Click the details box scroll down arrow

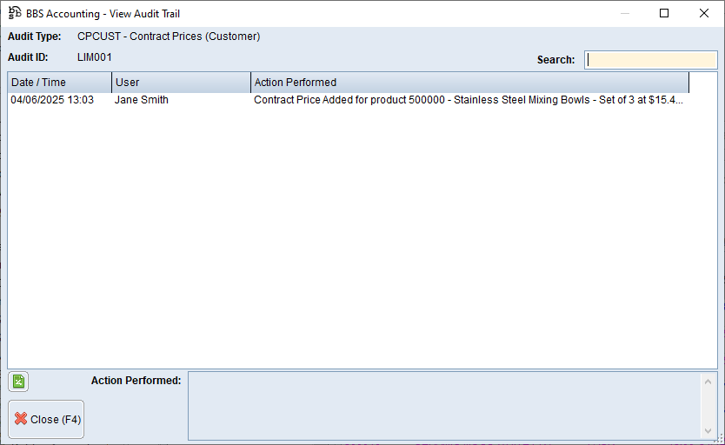coord(708,430)
